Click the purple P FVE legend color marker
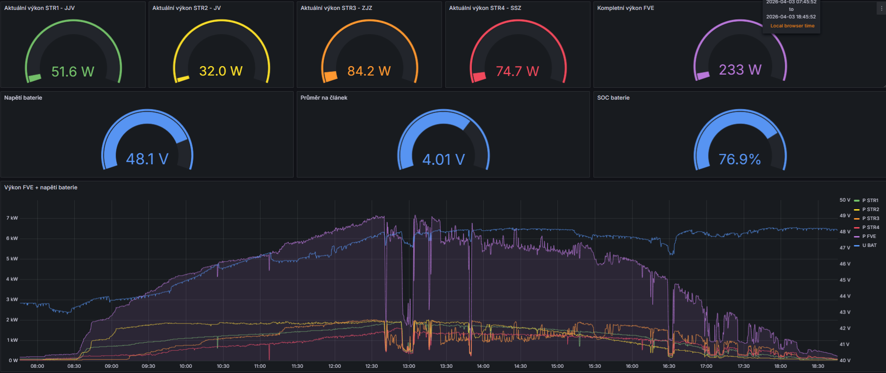 click(x=857, y=237)
